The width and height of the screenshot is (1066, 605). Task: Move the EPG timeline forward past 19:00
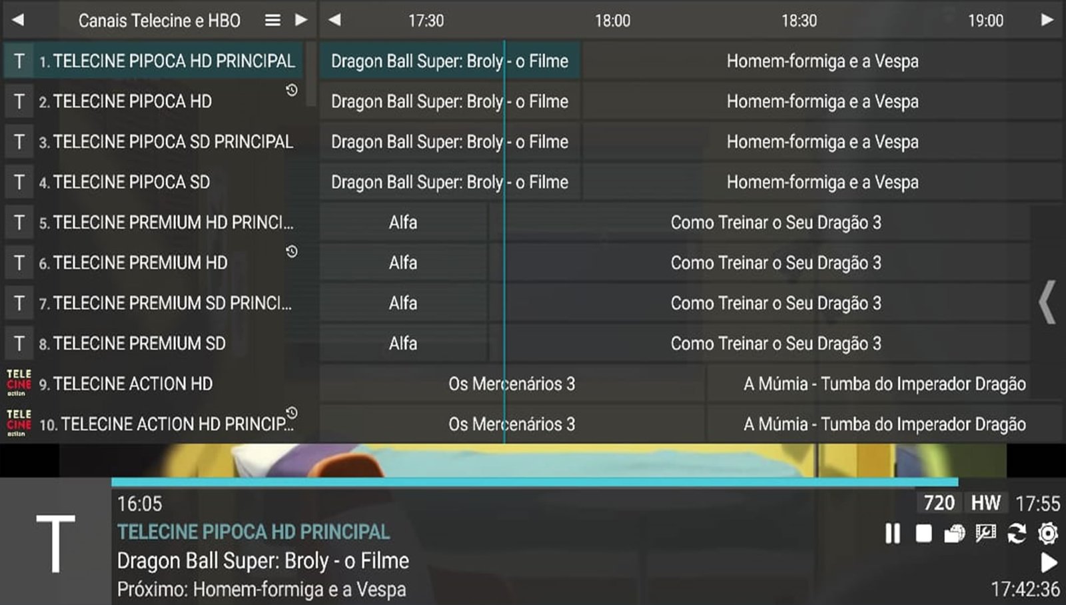click(1047, 20)
